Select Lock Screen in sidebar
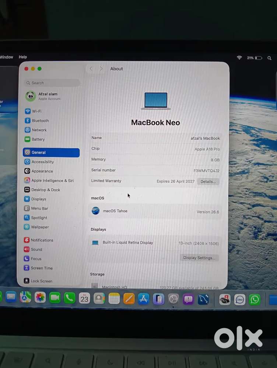This screenshot has width=277, height=368. [x=38, y=281]
